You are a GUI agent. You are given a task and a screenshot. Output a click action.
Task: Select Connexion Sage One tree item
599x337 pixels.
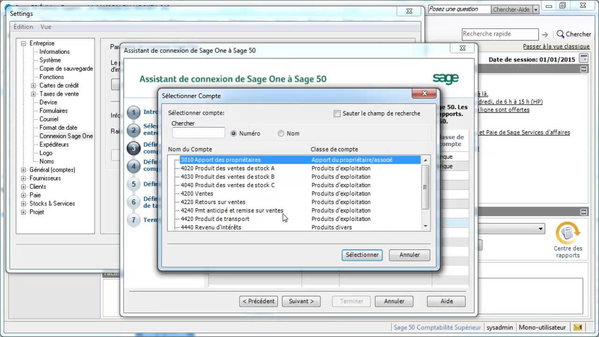[66, 136]
